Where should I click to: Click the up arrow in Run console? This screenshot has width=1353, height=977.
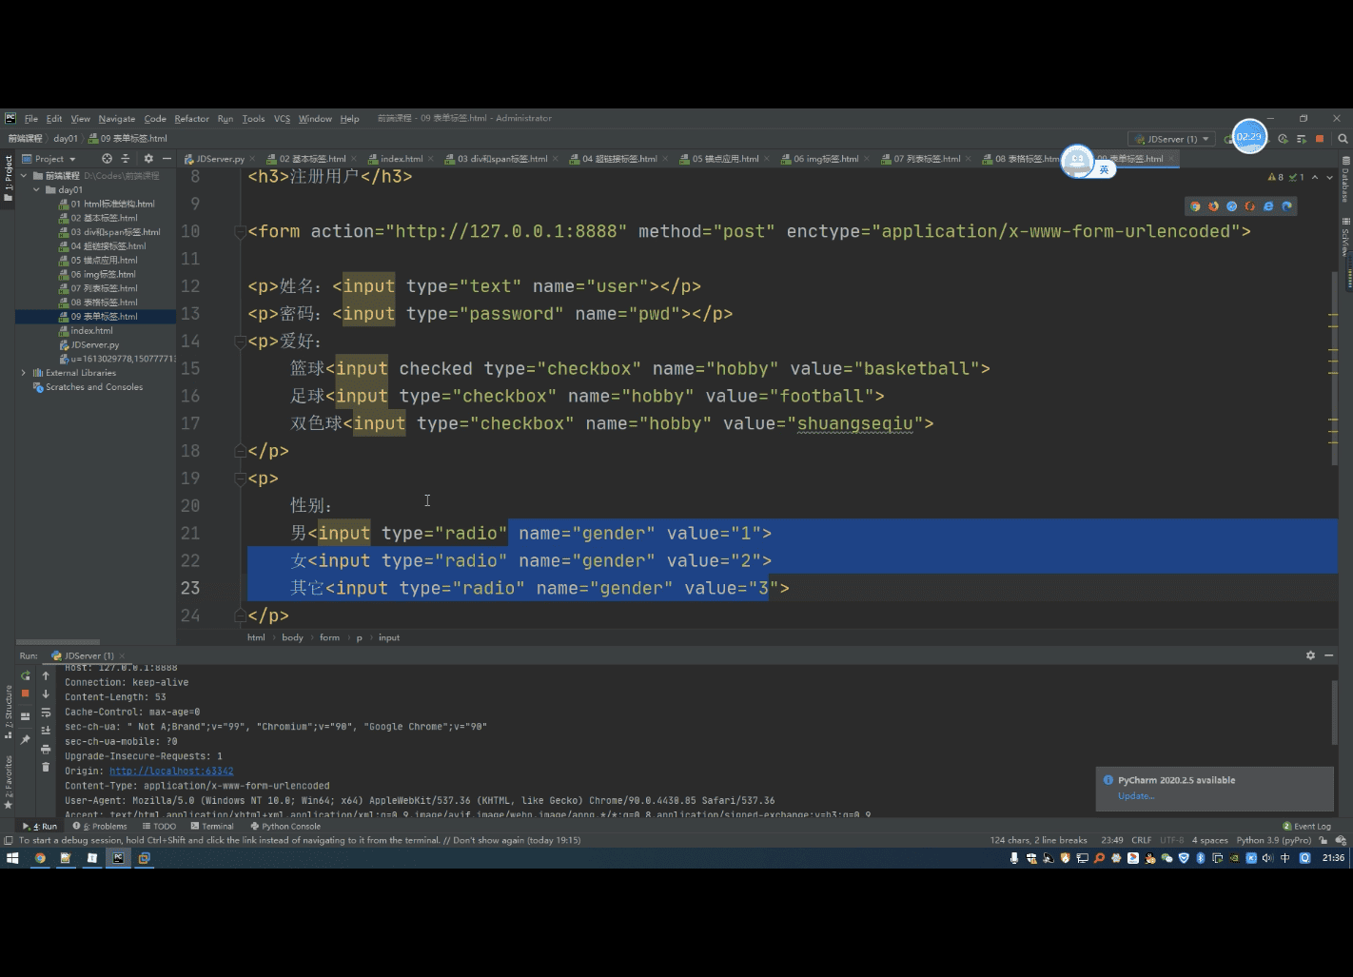(46, 675)
